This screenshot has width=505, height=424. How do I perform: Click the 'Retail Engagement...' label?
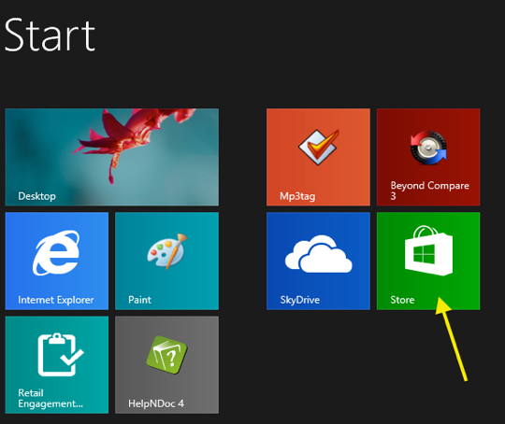tap(50, 398)
